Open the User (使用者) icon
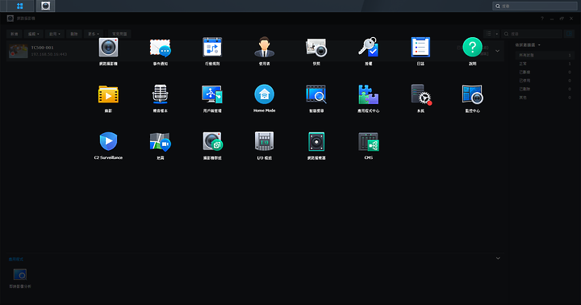Viewport: 581px width, 305px height. (x=264, y=47)
